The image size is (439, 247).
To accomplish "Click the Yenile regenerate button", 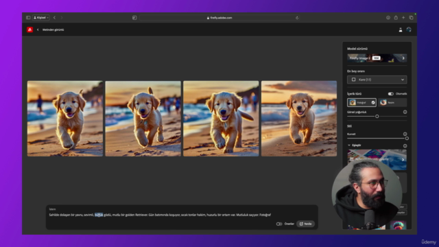I will pos(305,224).
